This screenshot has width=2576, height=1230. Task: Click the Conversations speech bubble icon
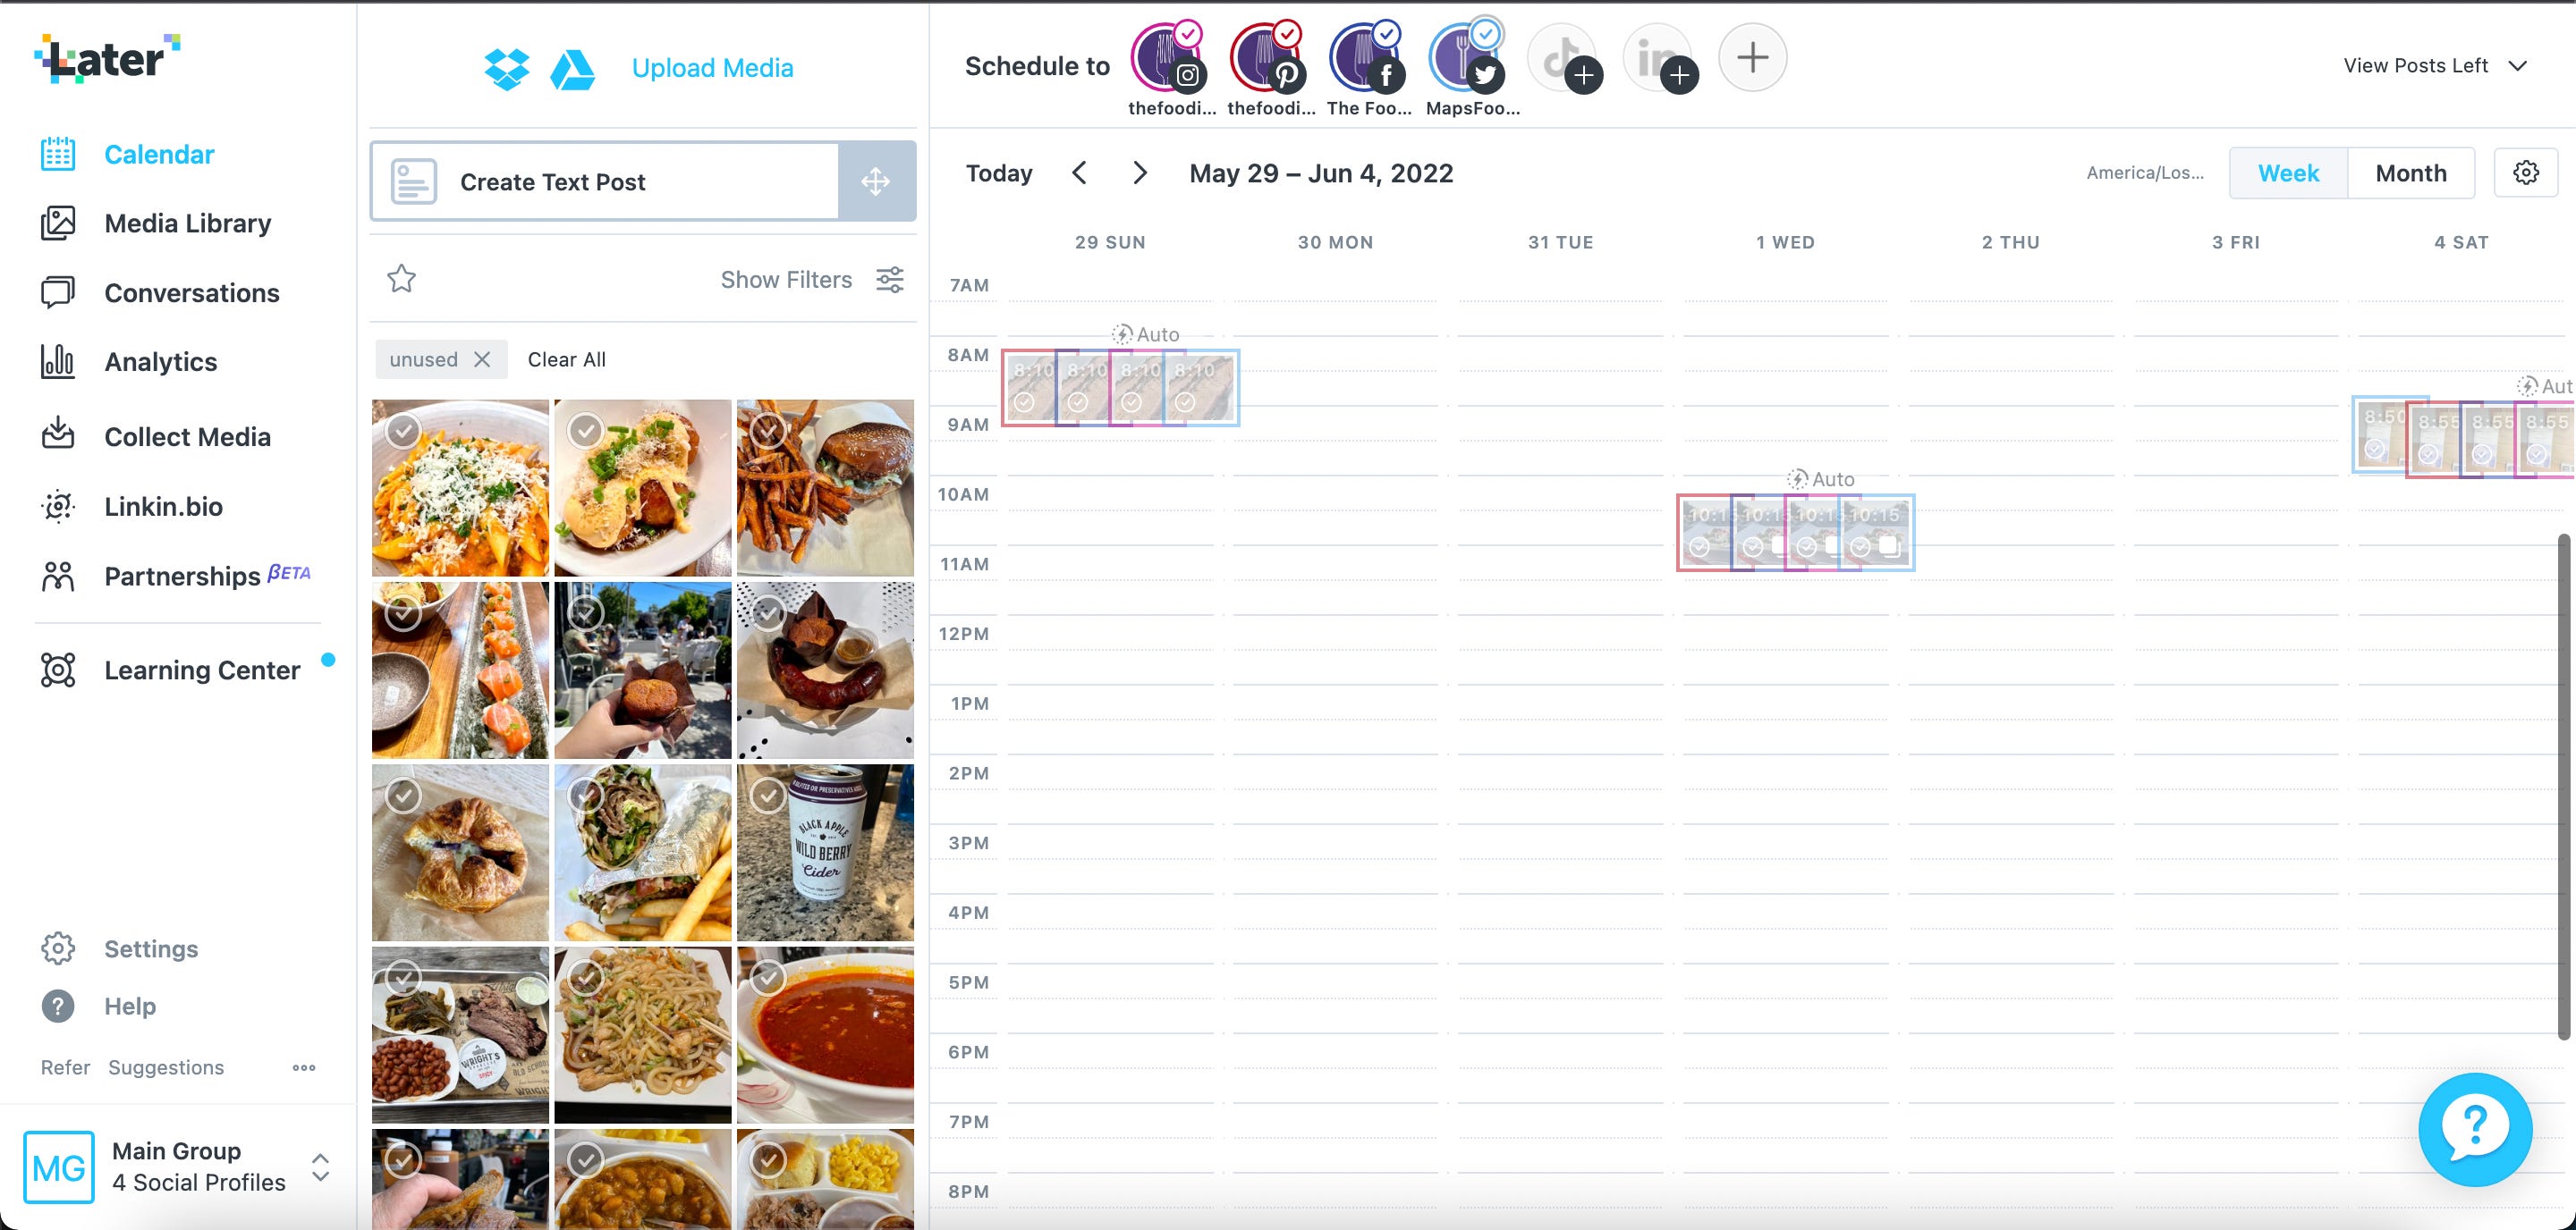58,293
